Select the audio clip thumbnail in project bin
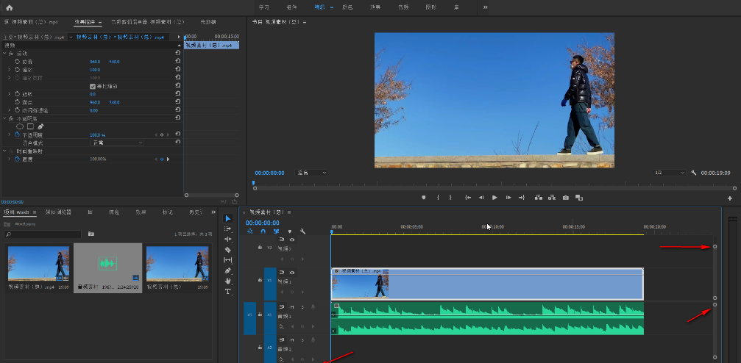The width and height of the screenshot is (741, 363). (107, 262)
